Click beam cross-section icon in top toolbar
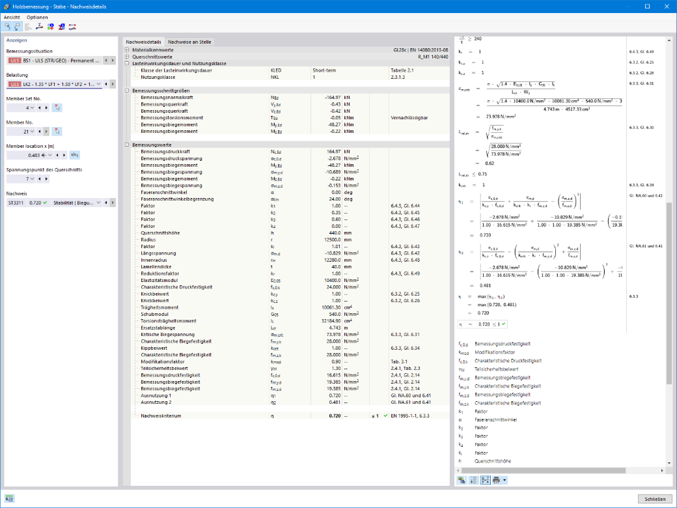This screenshot has height=508, width=677. 39,27
